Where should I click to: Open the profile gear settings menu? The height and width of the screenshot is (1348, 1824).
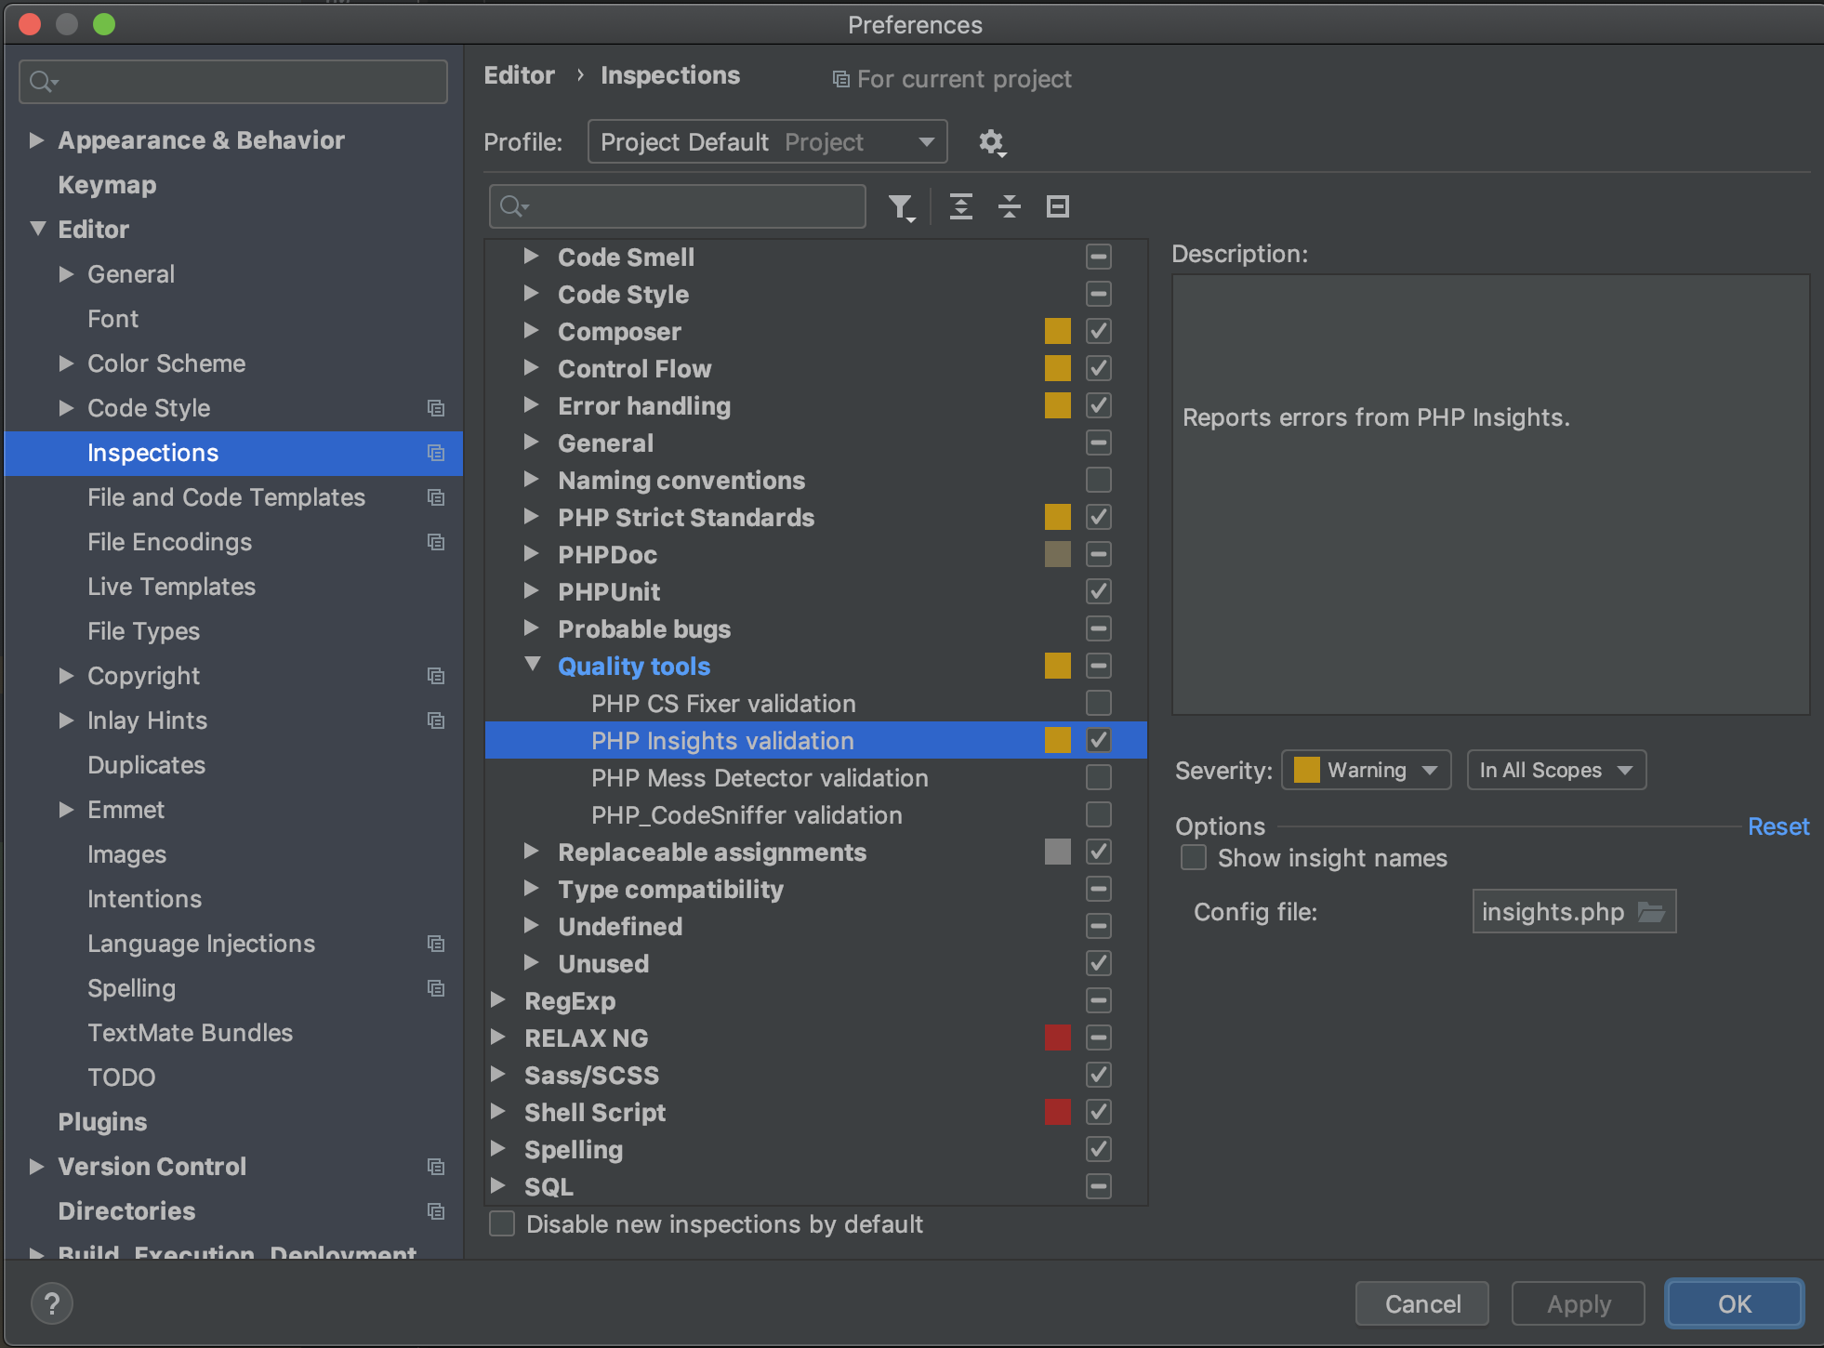991,142
